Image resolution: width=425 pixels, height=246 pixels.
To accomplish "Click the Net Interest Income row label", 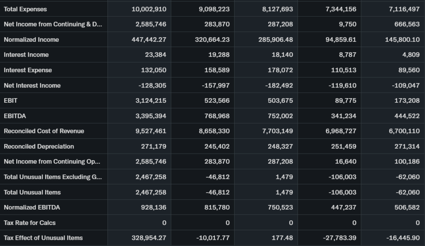I will (32, 85).
